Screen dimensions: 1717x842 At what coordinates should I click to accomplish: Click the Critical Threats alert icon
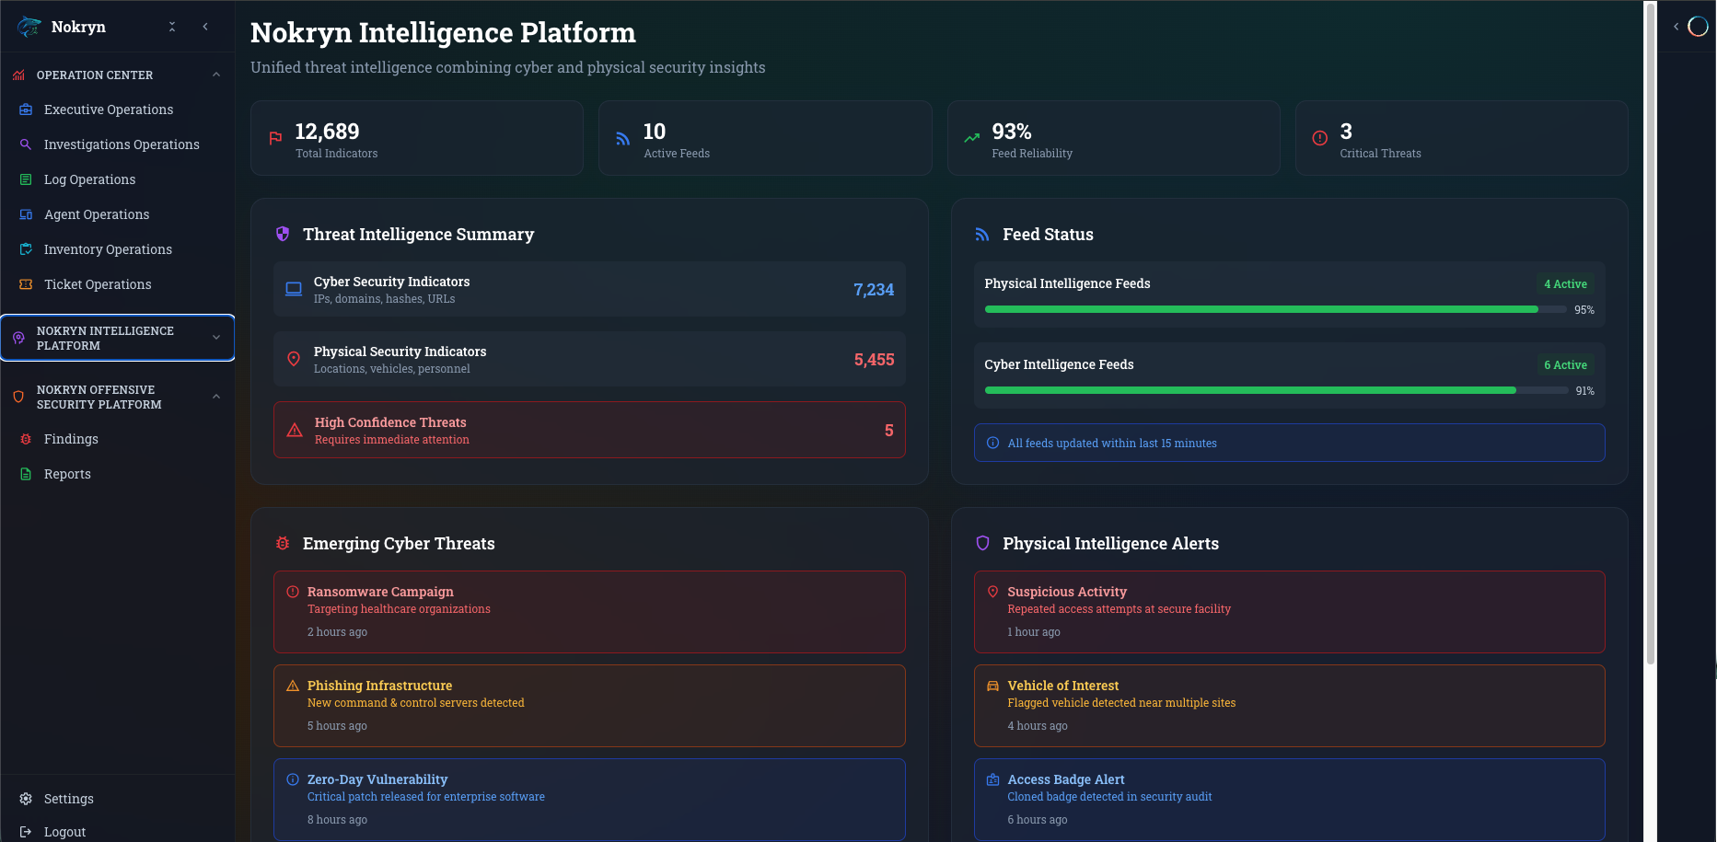pos(1319,138)
